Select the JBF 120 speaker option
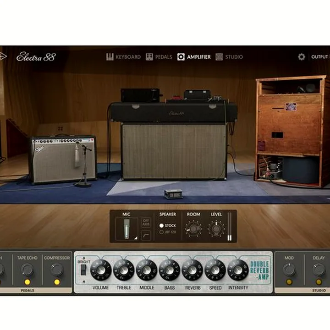 [168, 232]
